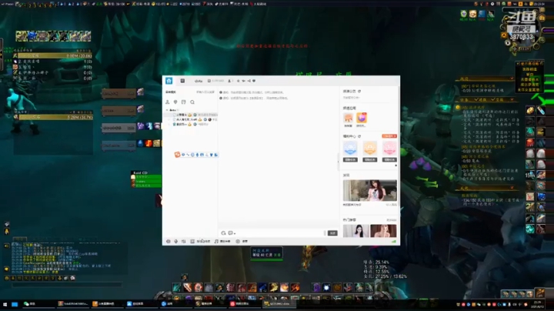554x311 pixels.
Task: Click the heart-shaped icon in channel header
Action: click(x=254, y=81)
